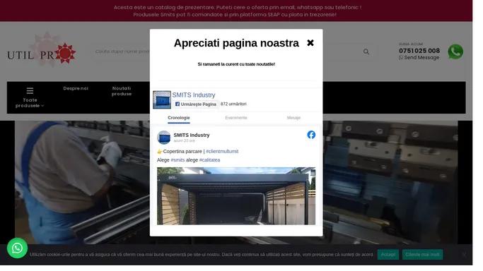Open the Despre noi menu item

click(76, 88)
